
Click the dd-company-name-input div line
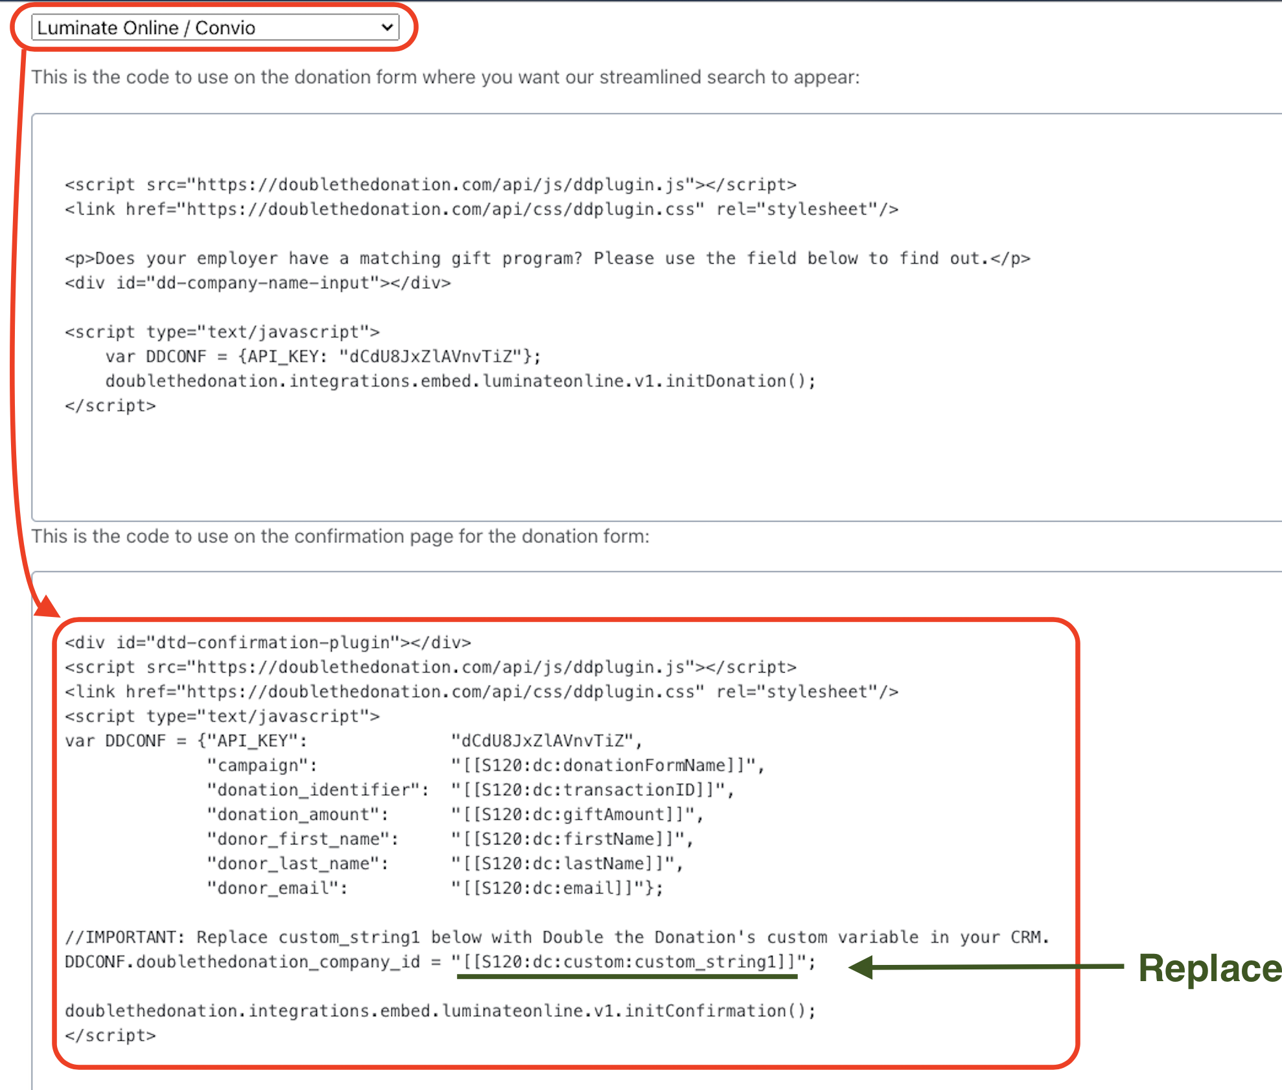coord(257,283)
